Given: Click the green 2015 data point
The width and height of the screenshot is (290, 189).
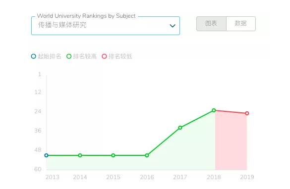Looking at the screenshot, I should pyautogui.click(x=114, y=155).
